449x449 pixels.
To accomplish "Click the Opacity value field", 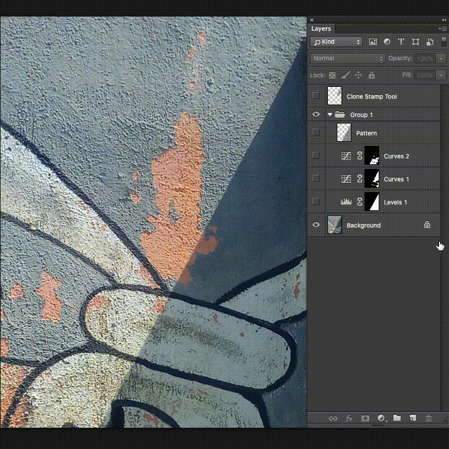I will pos(425,58).
